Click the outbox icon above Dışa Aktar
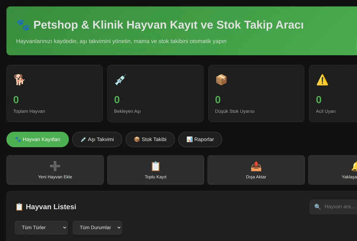Viewport: 357px width, 241px height. point(256,166)
